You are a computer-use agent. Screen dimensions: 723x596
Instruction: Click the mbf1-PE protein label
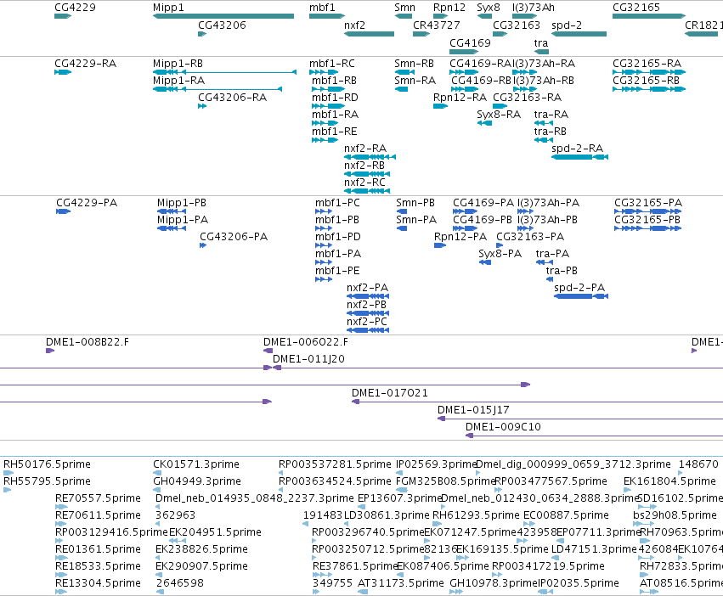click(337, 271)
